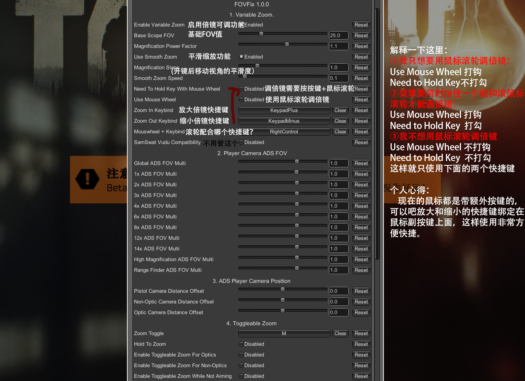
Task: Enable Toggleable Zoom For Optics
Action: [241, 355]
